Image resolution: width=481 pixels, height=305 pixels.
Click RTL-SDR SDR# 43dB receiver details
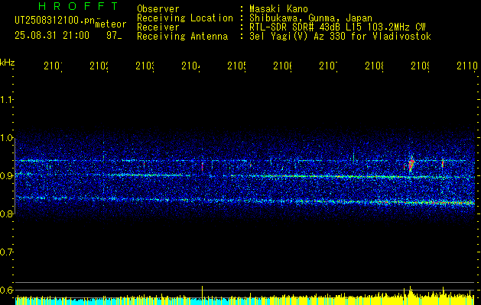coord(337,27)
